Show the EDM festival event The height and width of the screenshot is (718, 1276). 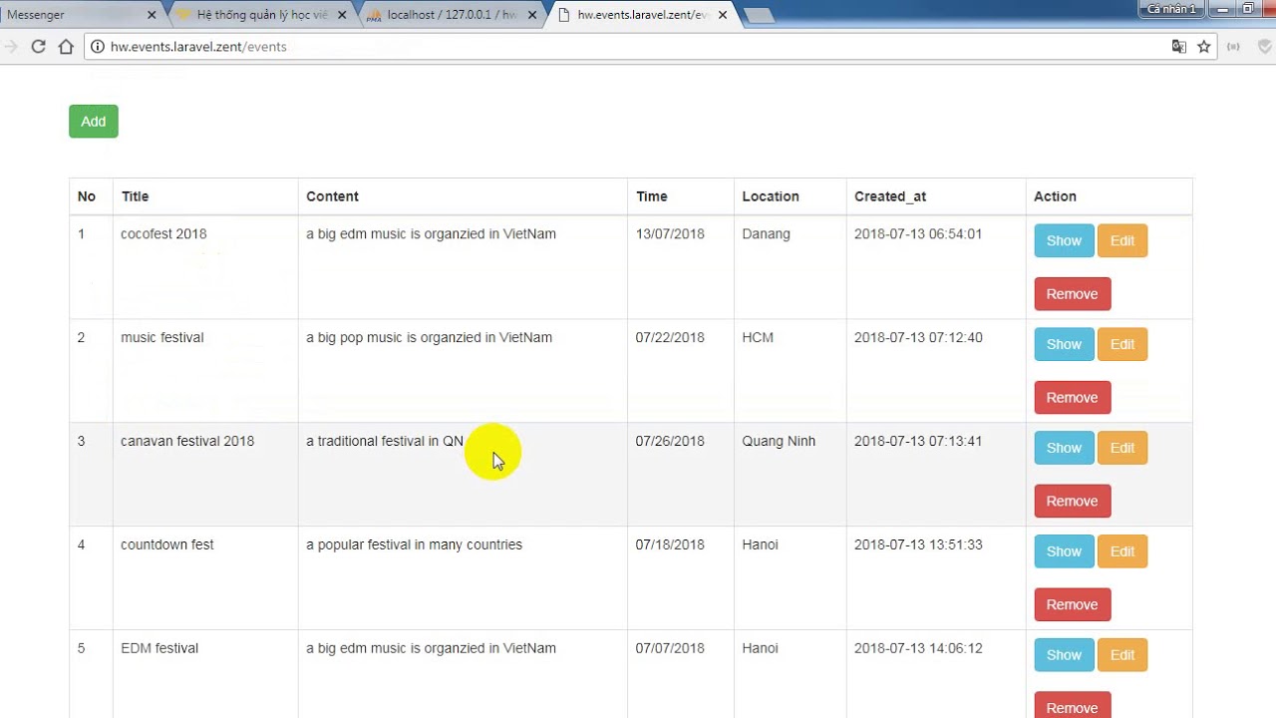1064,655
